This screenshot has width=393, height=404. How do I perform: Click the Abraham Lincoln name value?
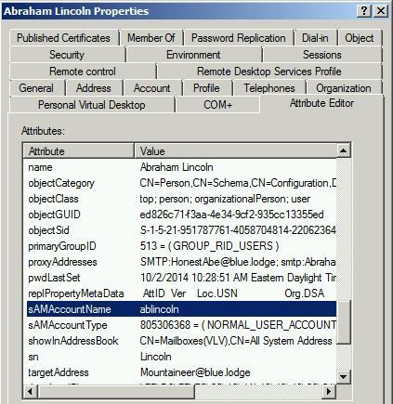(x=177, y=167)
